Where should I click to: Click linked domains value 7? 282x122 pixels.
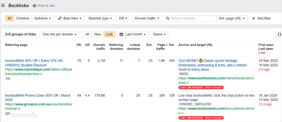139,61
